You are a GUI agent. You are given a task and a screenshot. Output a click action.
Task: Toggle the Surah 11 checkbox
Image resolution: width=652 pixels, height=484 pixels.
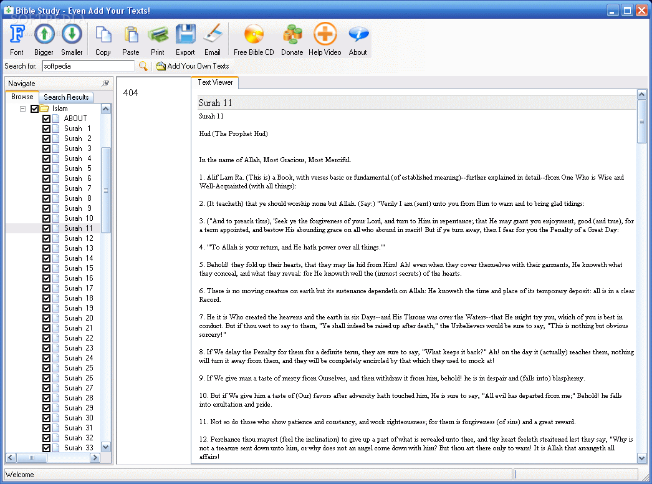(47, 228)
